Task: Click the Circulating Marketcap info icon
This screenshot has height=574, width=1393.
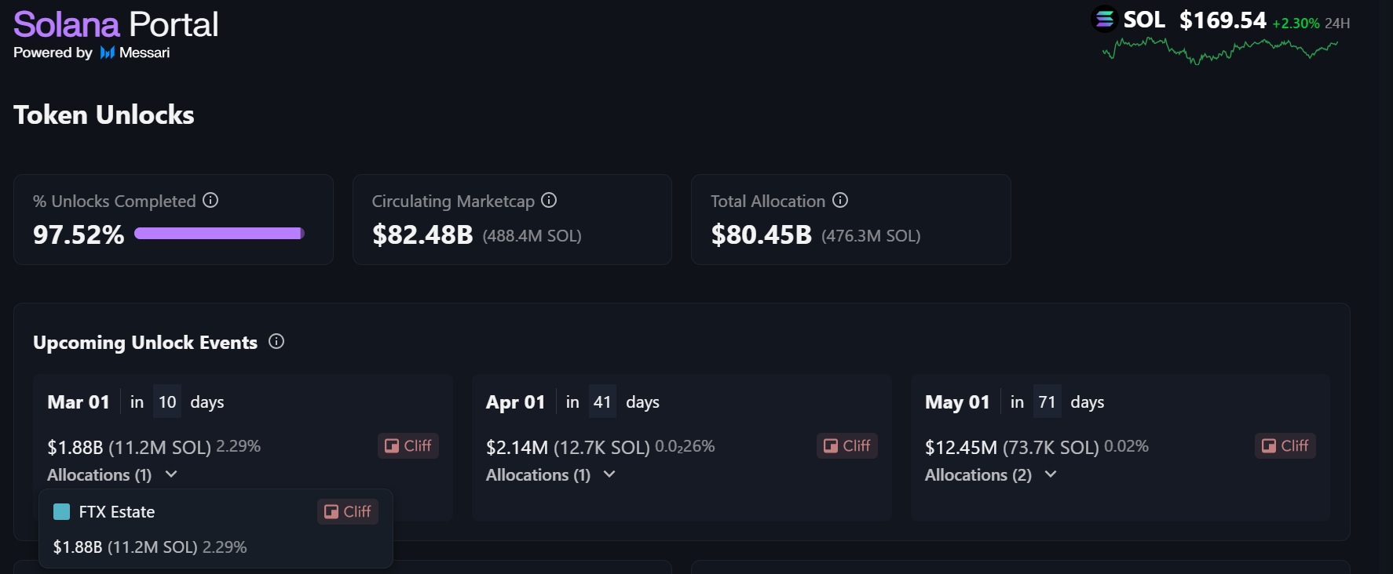Action: point(549,200)
